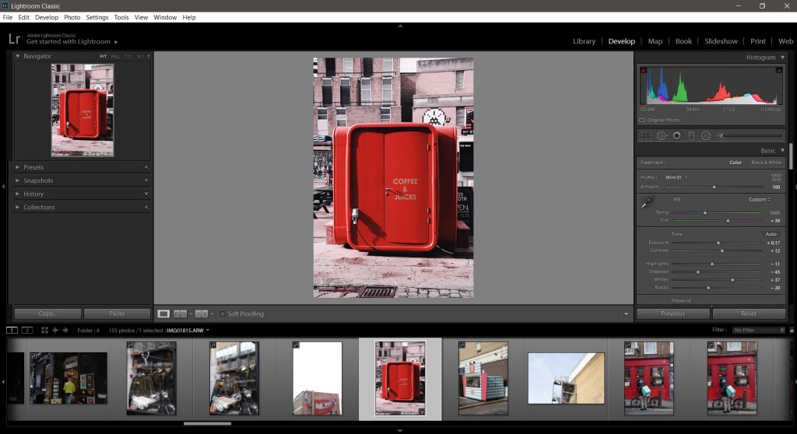Image resolution: width=797 pixels, height=434 pixels.
Task: Switch Treatment to Black & White
Action: (765, 163)
